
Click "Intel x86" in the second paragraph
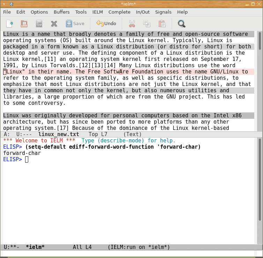pyautogui.click(x=227, y=116)
